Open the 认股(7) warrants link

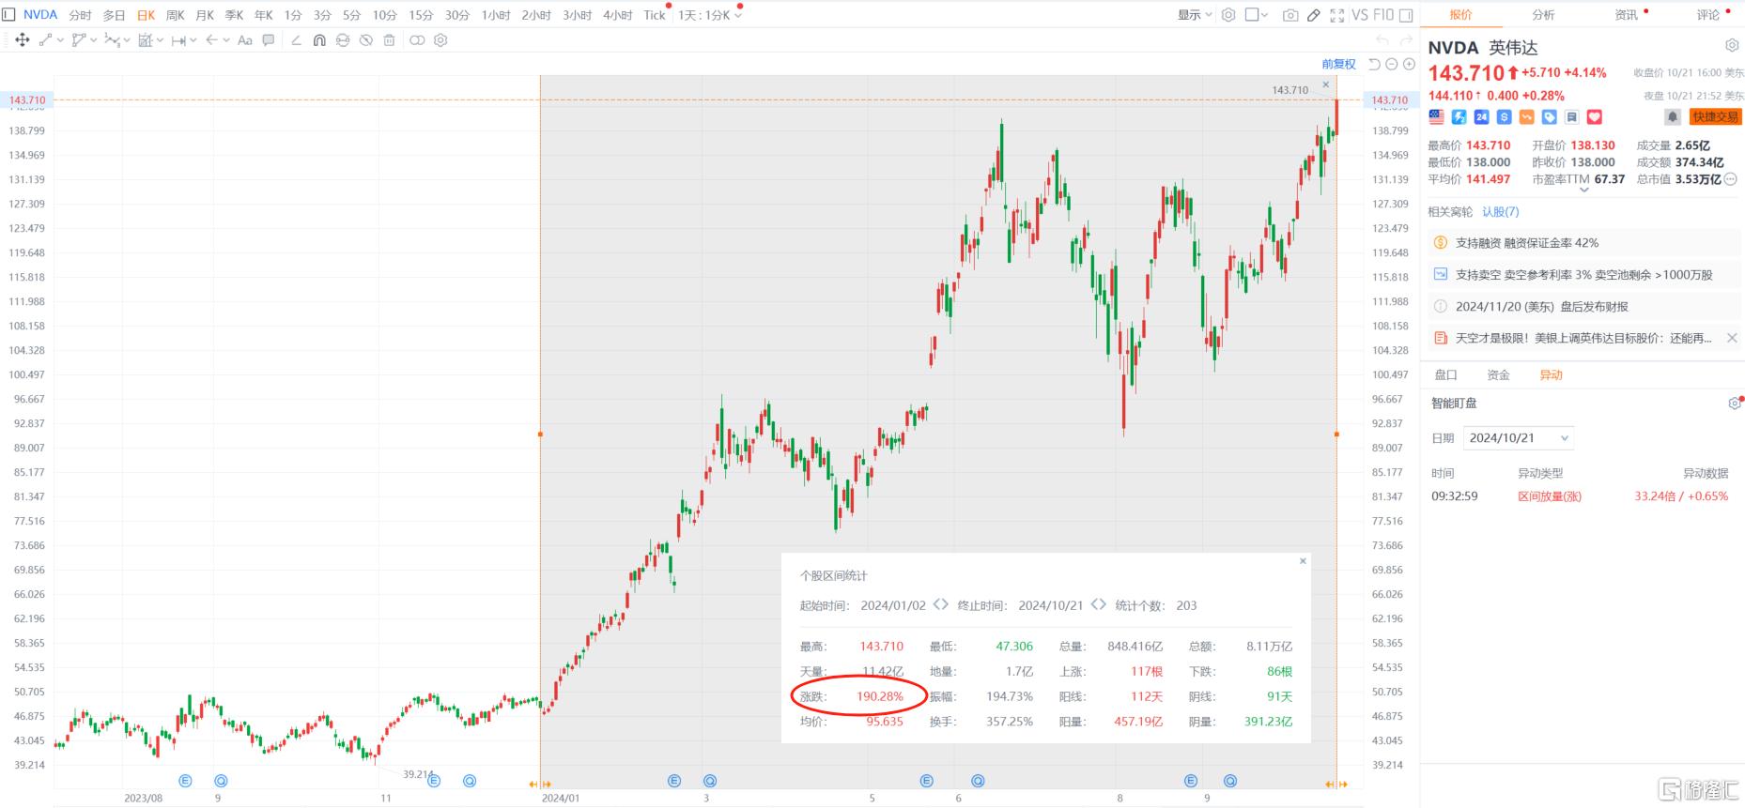(x=1500, y=212)
